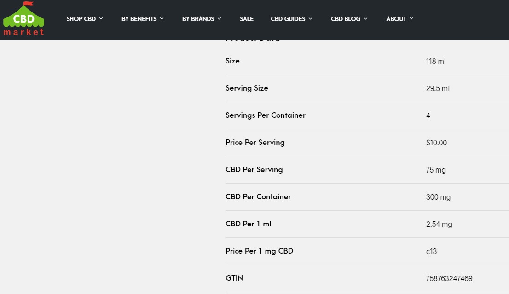Select the $10.00 price value
The image size is (509, 294).
(436, 143)
